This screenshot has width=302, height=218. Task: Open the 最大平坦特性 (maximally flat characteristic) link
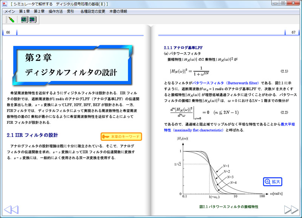(230, 127)
